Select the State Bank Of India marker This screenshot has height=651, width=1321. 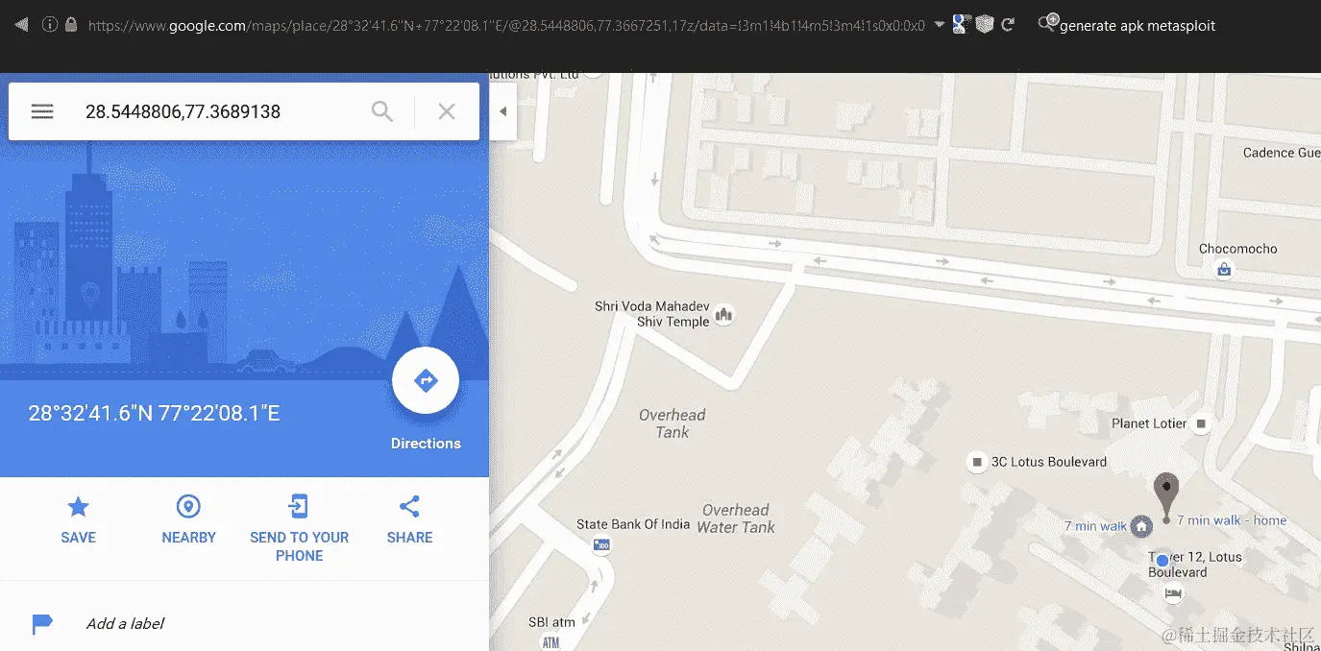pos(602,545)
